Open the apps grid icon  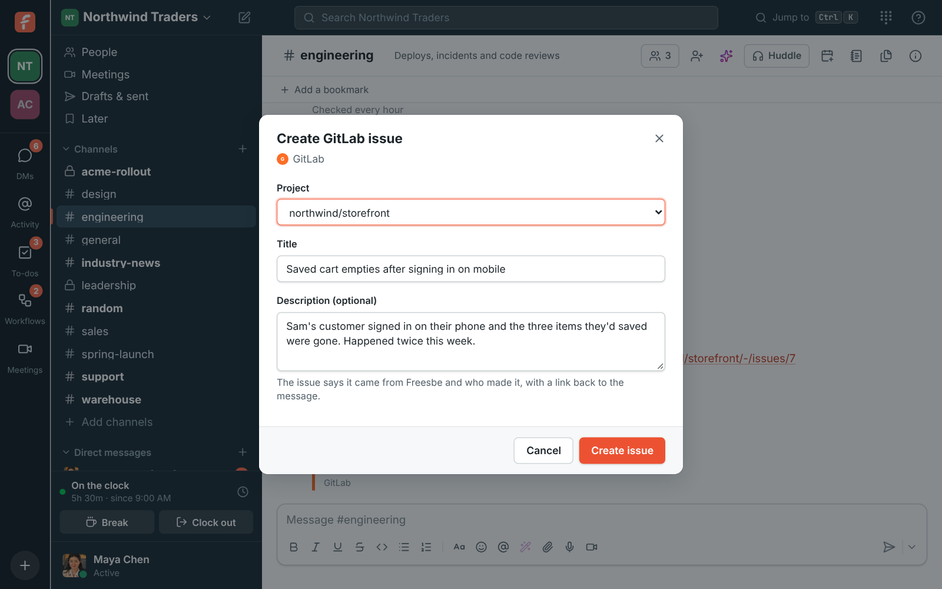[x=886, y=18]
